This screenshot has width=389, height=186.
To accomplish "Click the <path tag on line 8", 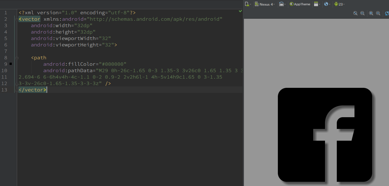I will click(x=39, y=58).
